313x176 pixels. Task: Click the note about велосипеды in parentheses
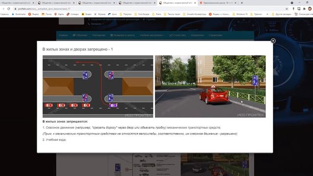click(x=140, y=133)
